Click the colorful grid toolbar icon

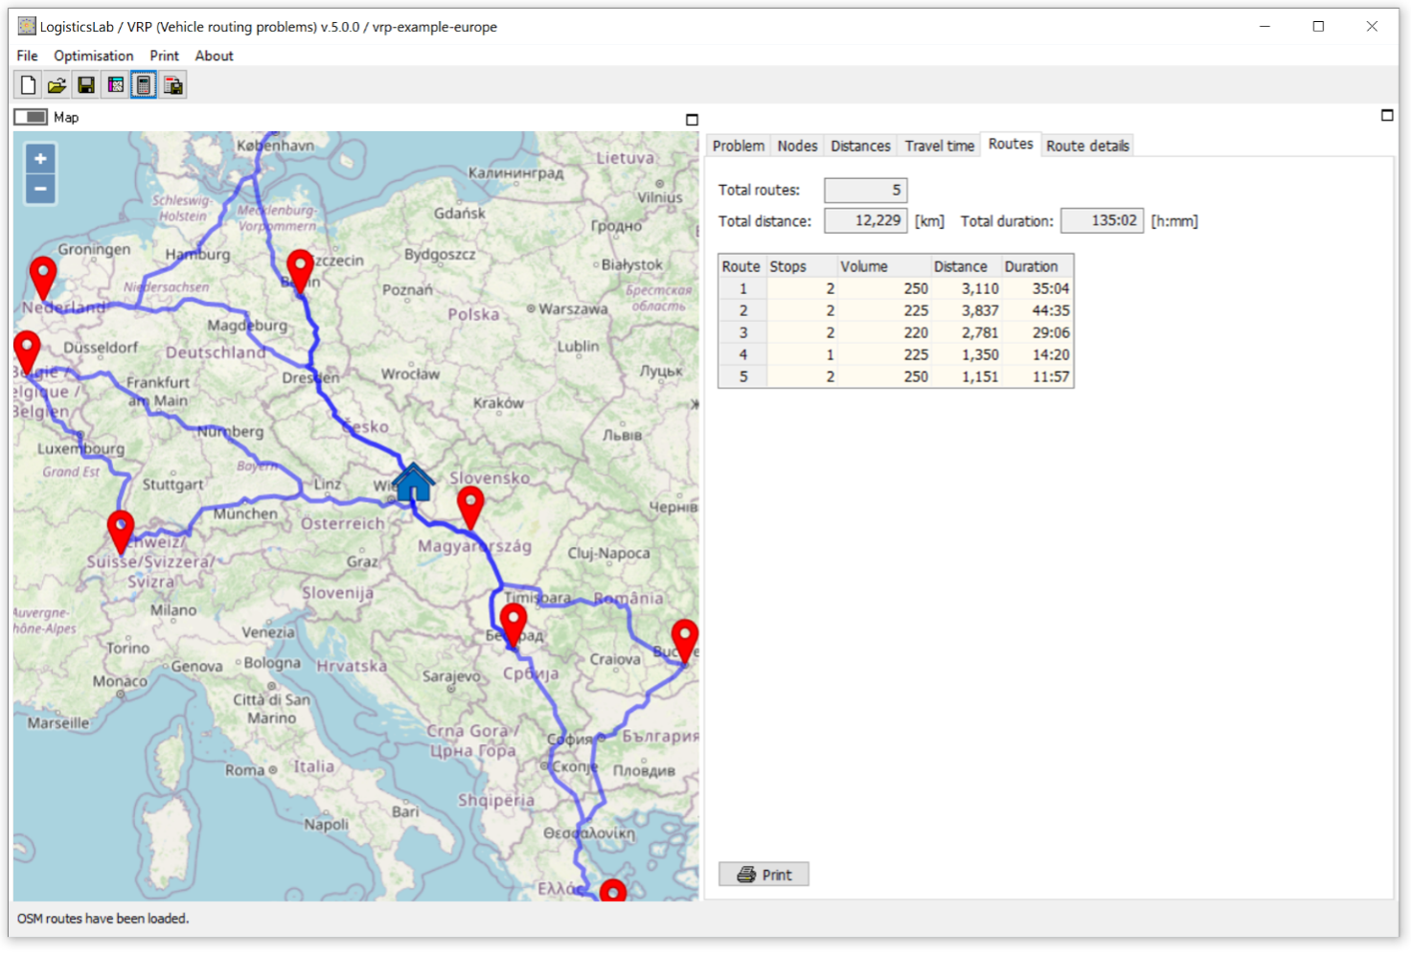tap(115, 85)
